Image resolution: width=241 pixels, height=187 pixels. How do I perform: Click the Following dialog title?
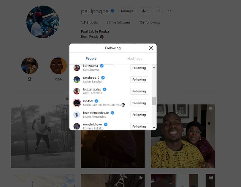pos(113,48)
